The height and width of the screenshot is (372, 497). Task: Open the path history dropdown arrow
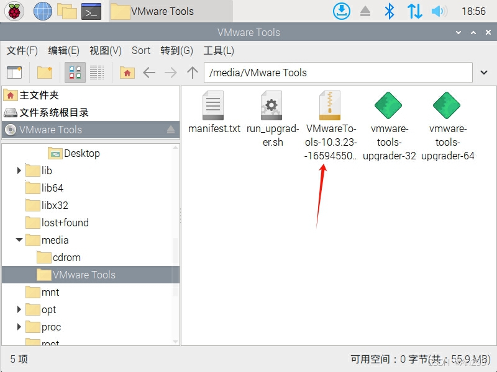(484, 73)
